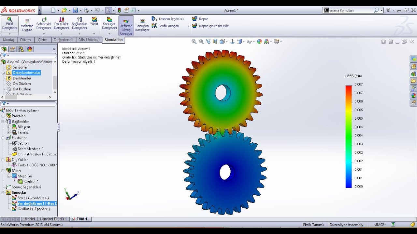Expand the Dış Yükler Danışmanı dropdown arrow
Image resolution: width=417 pixels, height=234 pixels.
tap(61, 34)
